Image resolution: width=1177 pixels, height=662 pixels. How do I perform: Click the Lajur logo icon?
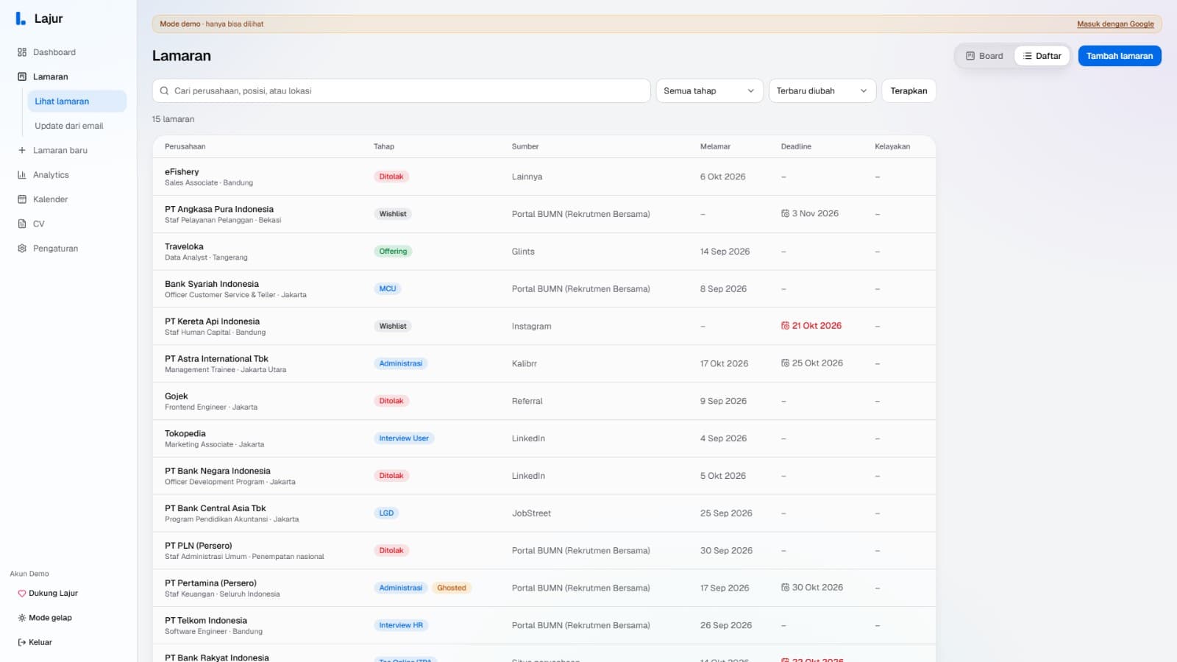[21, 18]
